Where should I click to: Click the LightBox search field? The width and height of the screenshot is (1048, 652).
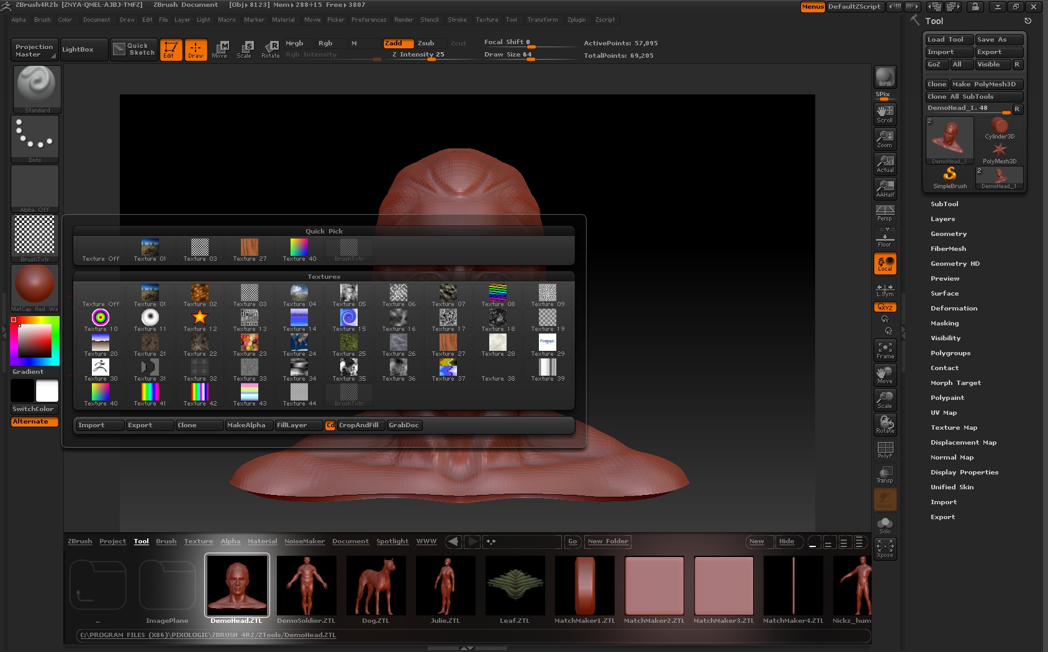pyautogui.click(x=522, y=542)
